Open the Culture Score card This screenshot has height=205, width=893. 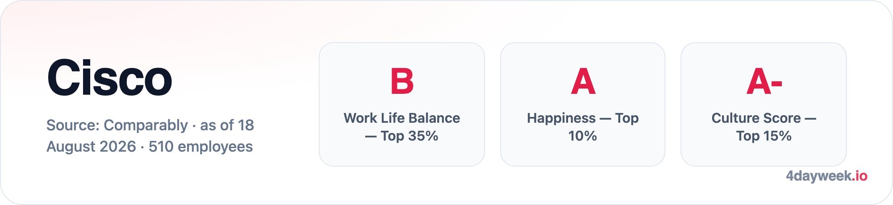(764, 105)
